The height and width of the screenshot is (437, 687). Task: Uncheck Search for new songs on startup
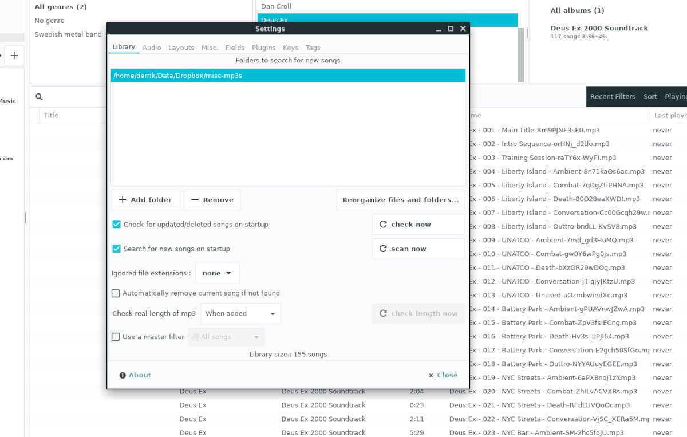pyautogui.click(x=116, y=249)
